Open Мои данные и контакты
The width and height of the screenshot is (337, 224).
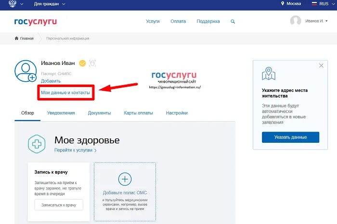(x=65, y=93)
